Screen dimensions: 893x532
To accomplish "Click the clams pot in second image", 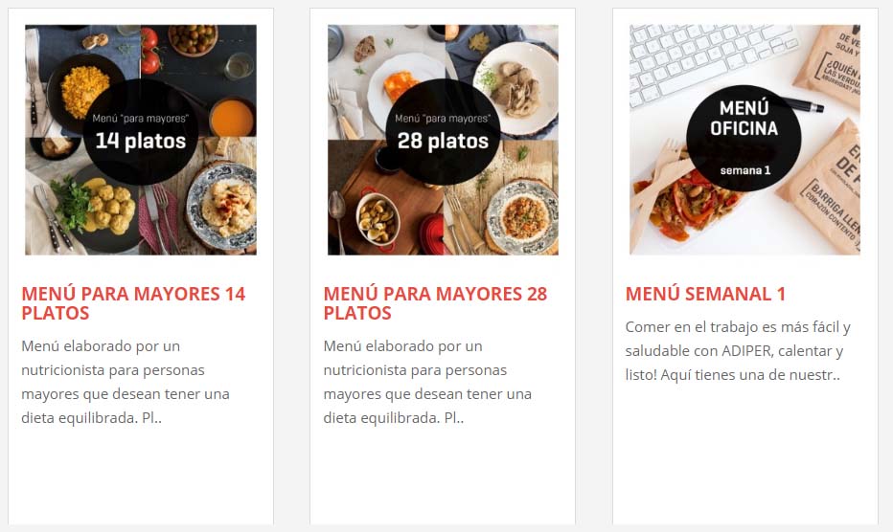I will (377, 218).
